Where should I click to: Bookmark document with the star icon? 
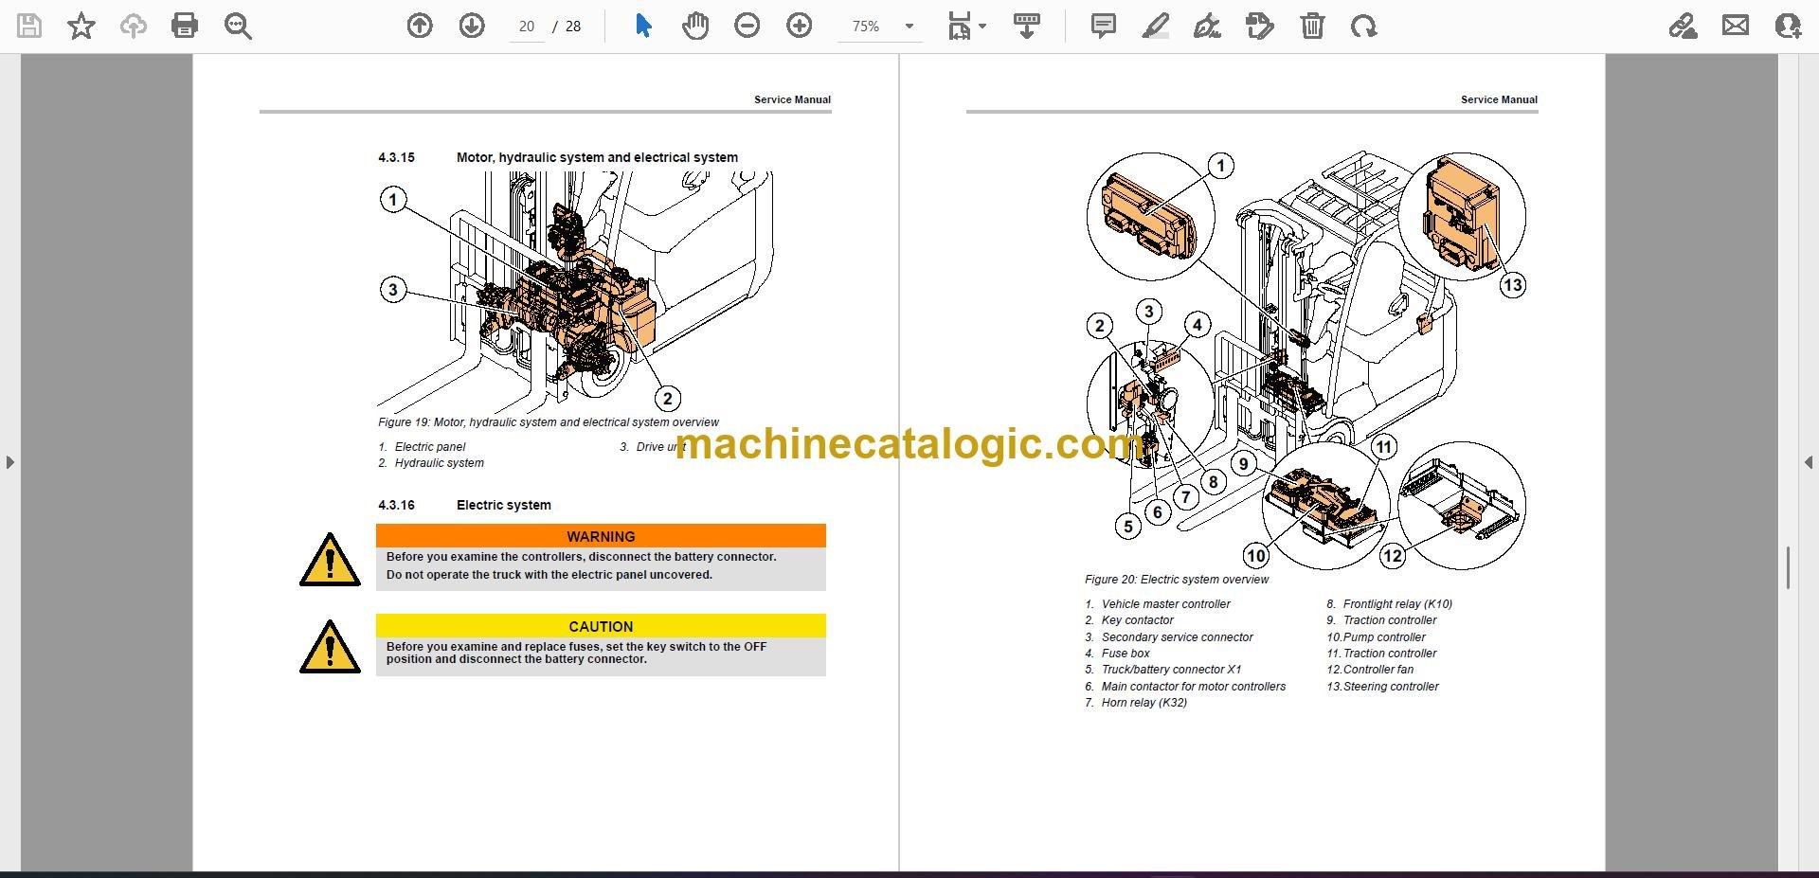[x=81, y=26]
